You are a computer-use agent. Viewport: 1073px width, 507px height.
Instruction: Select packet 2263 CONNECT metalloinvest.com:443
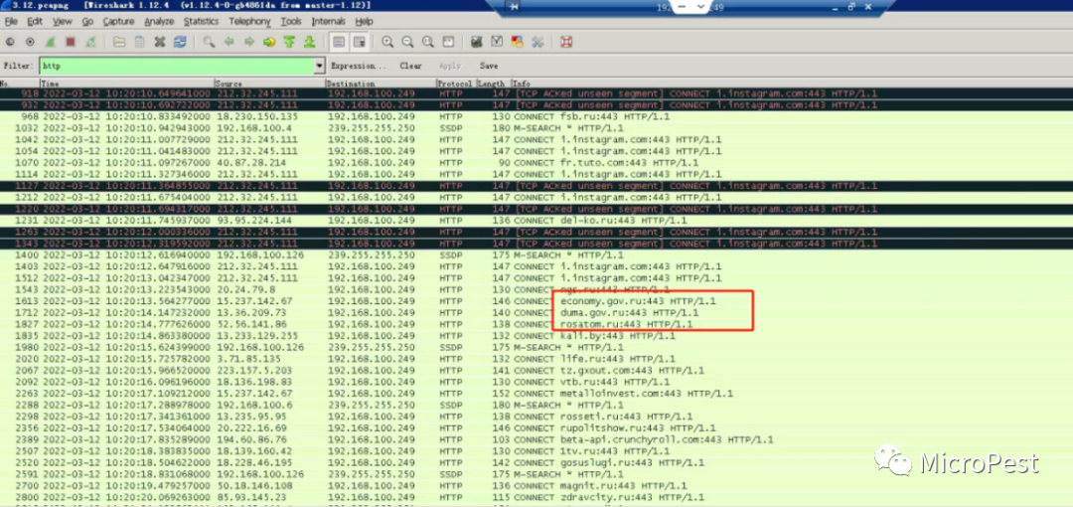536,394
